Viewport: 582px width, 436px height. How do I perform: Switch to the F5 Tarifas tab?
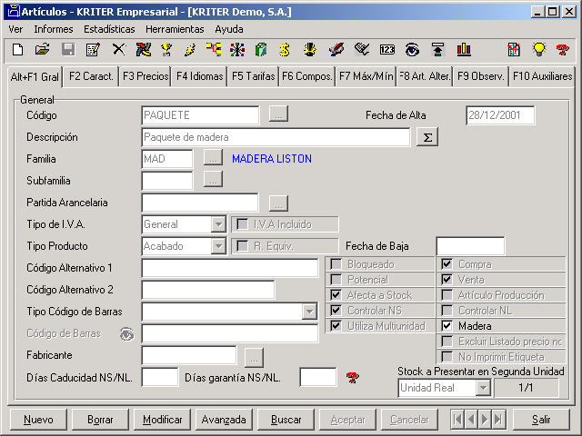point(253,76)
